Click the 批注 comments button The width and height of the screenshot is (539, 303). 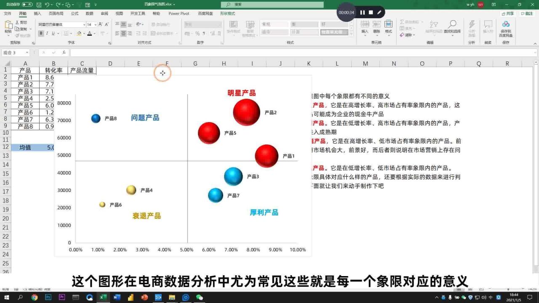tap(526, 13)
